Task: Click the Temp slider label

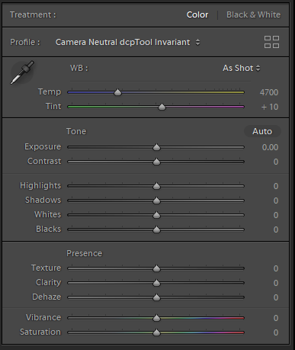Action: pos(50,92)
